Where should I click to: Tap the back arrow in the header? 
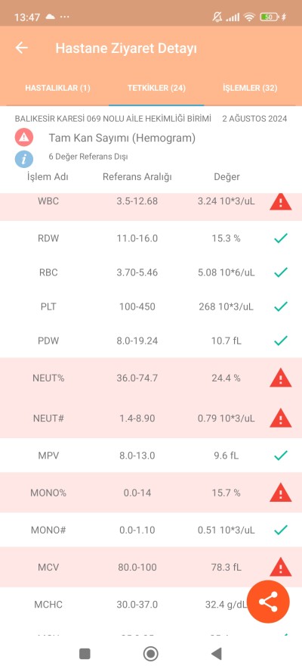(x=21, y=48)
